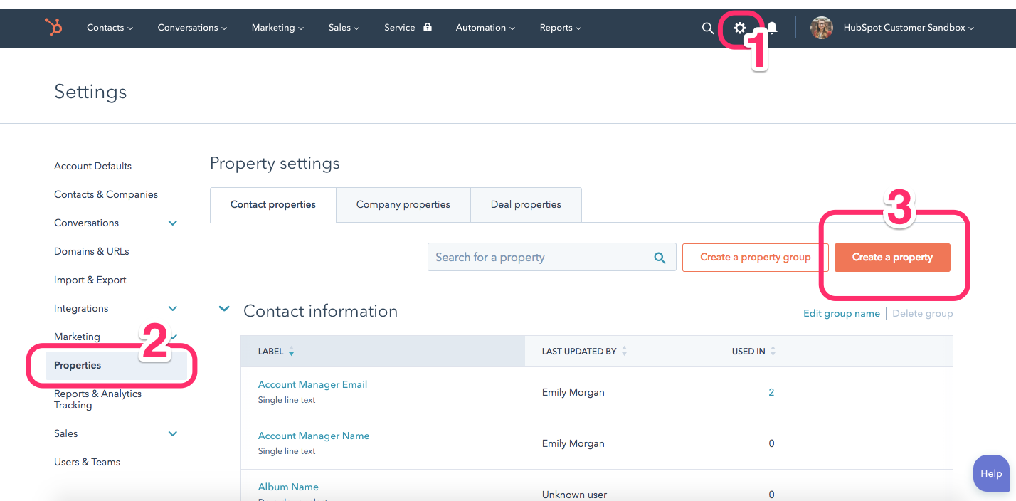Click the Help button
Image resolution: width=1016 pixels, height=501 pixels.
tap(991, 473)
